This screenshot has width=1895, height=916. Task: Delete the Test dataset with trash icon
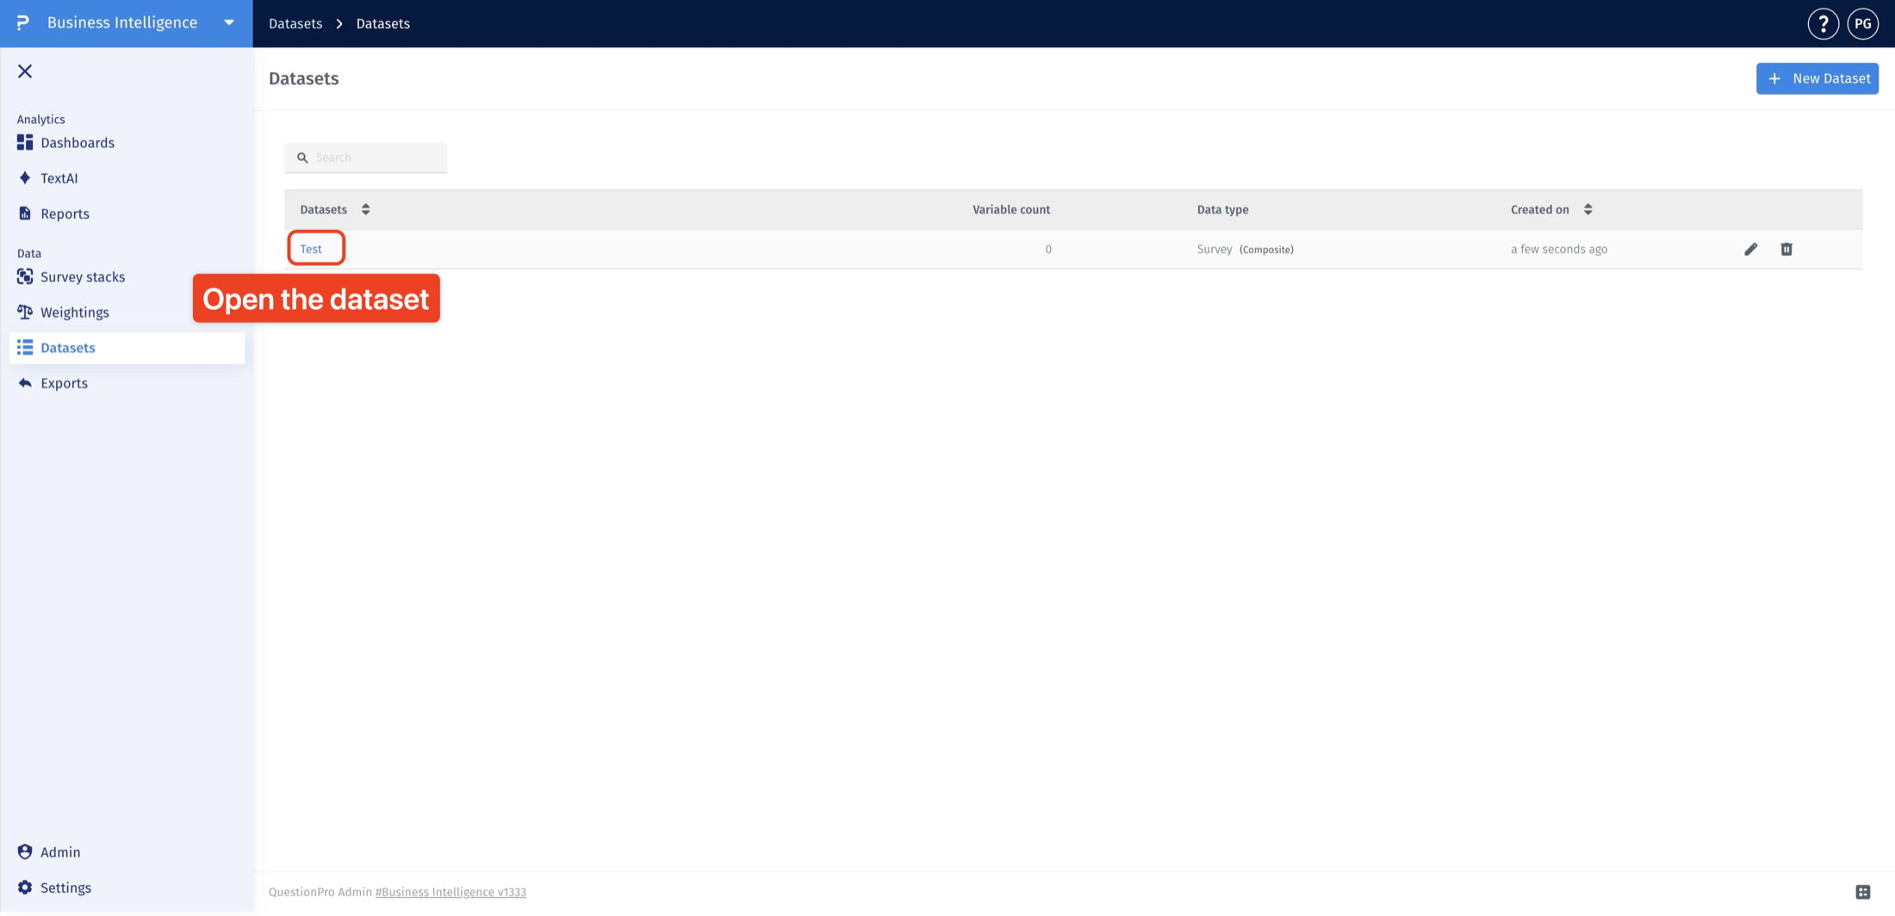coord(1786,249)
